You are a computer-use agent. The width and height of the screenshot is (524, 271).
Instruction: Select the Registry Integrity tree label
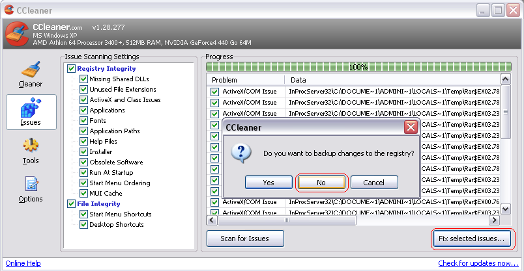tap(107, 69)
